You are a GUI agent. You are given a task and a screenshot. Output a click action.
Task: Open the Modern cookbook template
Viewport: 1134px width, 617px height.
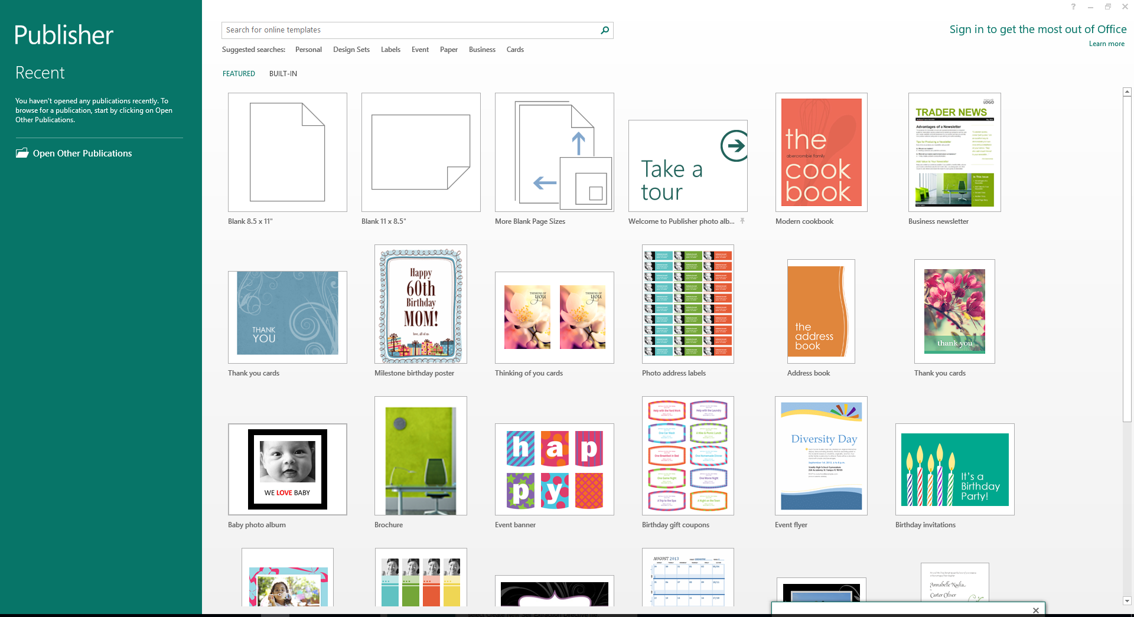821,152
